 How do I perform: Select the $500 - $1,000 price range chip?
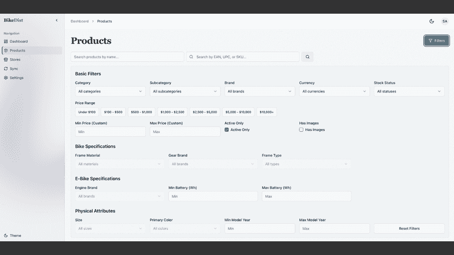tap(141, 112)
